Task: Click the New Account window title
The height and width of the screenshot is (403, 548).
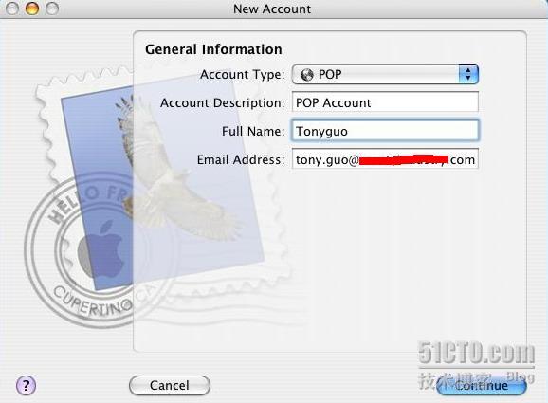Action: tap(272, 9)
